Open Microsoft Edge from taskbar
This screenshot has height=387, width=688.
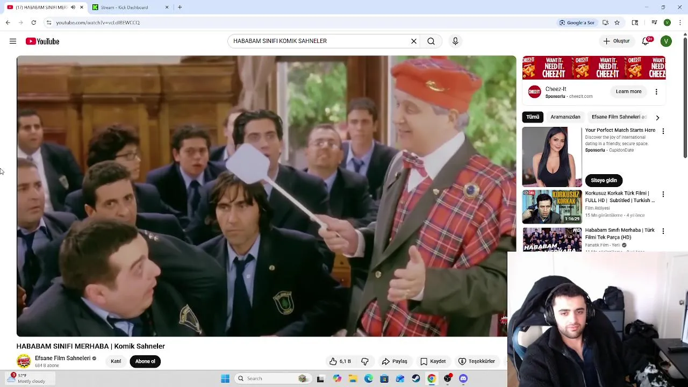pyautogui.click(x=369, y=378)
